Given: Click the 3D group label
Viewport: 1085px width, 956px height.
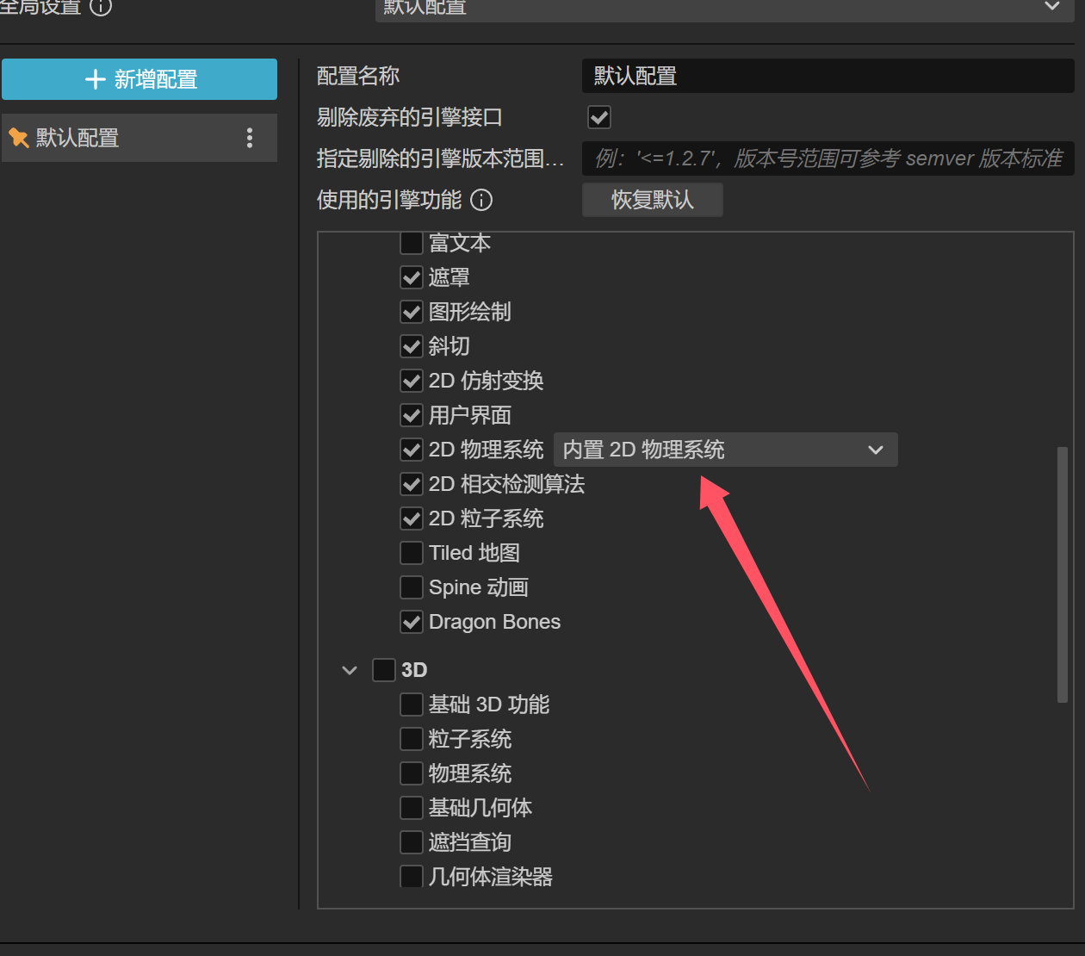Looking at the screenshot, I should (414, 670).
